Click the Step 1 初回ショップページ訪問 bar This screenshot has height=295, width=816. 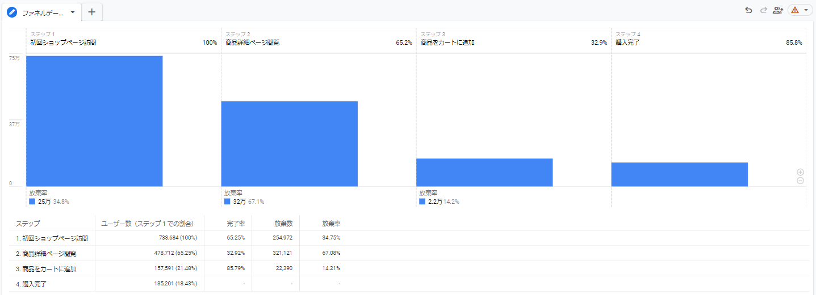94,121
